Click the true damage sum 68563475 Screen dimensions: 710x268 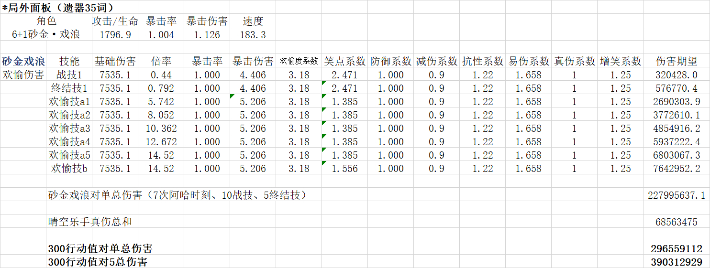pyautogui.click(x=677, y=222)
